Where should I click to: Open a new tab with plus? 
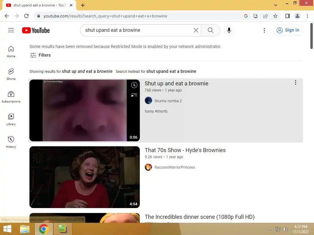pyautogui.click(x=83, y=5)
